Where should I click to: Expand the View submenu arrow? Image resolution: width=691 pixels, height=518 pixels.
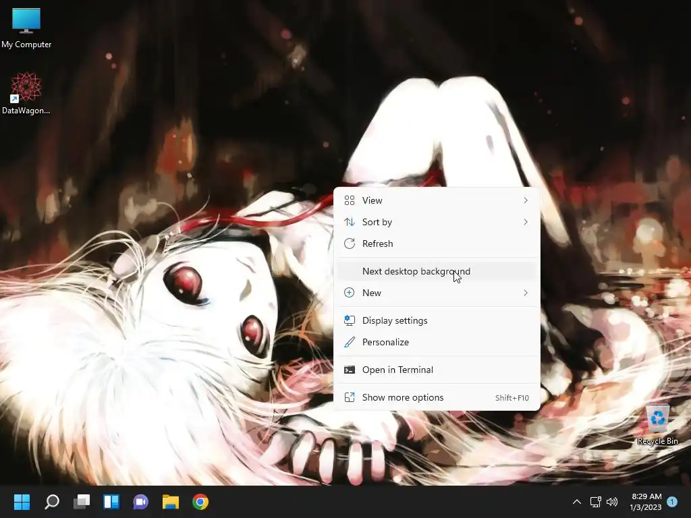(525, 200)
